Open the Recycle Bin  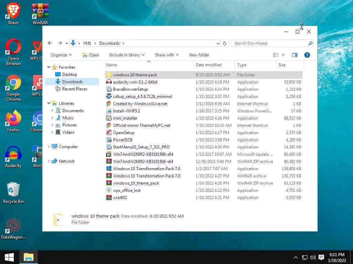coord(13,193)
